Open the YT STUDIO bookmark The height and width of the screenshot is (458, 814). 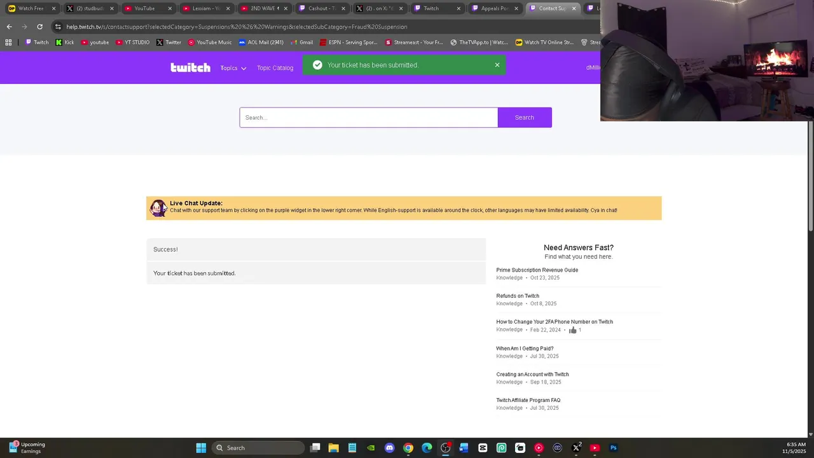133,43
